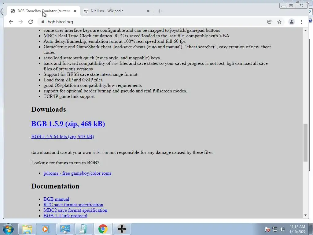The width and height of the screenshot is (313, 235).
Task: Open File Explorer from the taskbar
Action: (x=27, y=229)
